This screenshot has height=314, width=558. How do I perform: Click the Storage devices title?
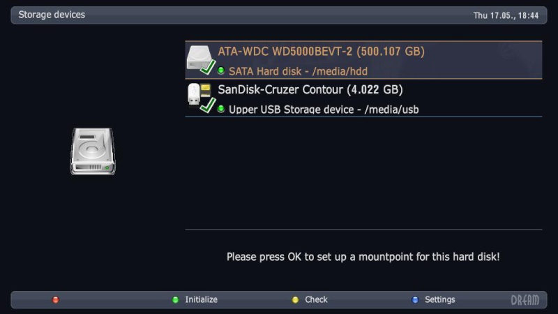(52, 15)
